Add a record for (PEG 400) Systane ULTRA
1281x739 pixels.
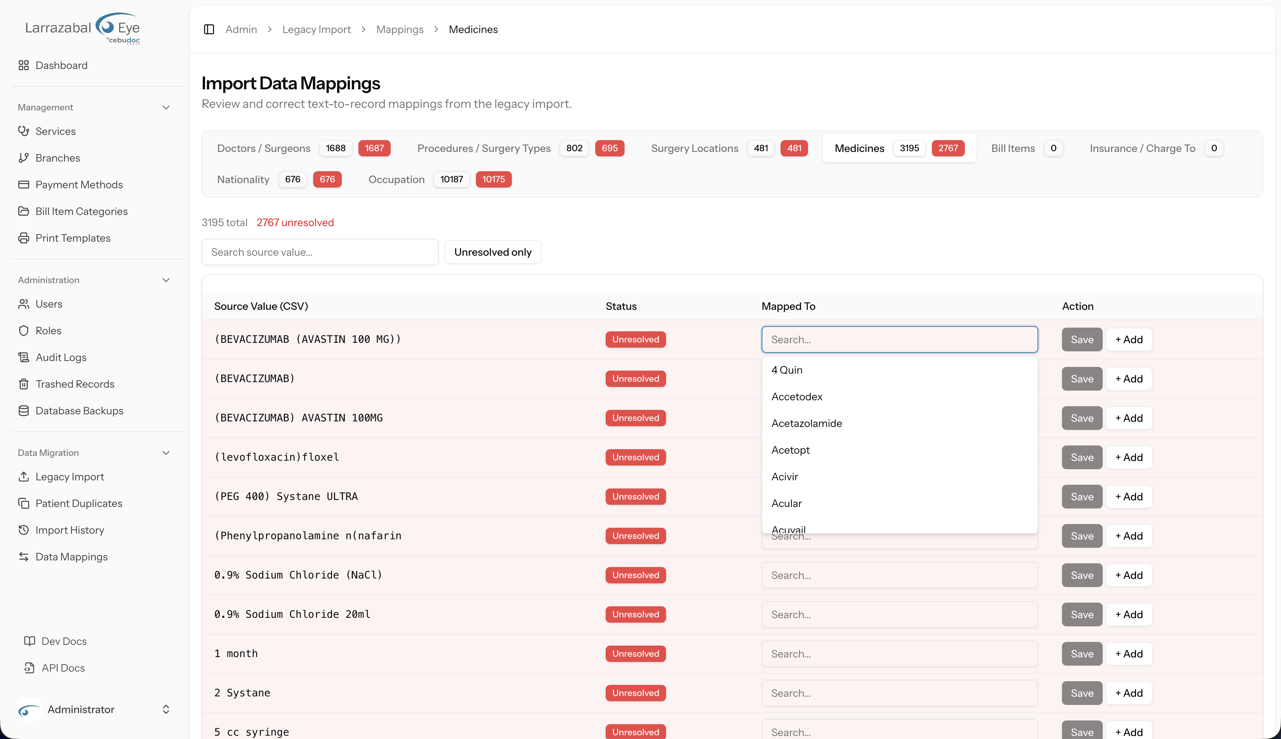1129,496
